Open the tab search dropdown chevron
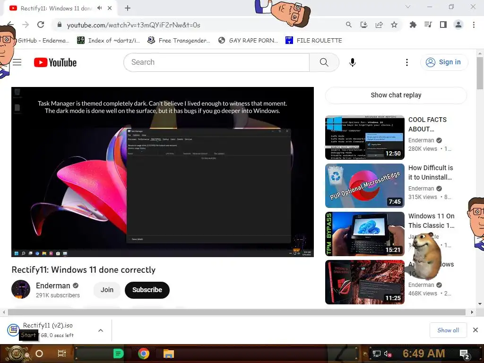Image resolution: width=484 pixels, height=363 pixels. [x=408, y=7]
